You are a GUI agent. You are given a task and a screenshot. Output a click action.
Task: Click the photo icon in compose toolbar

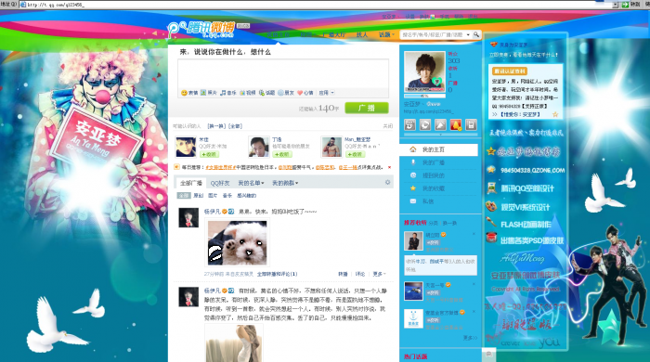click(203, 93)
